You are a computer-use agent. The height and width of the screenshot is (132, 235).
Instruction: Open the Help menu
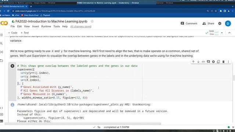[x=65, y=26]
